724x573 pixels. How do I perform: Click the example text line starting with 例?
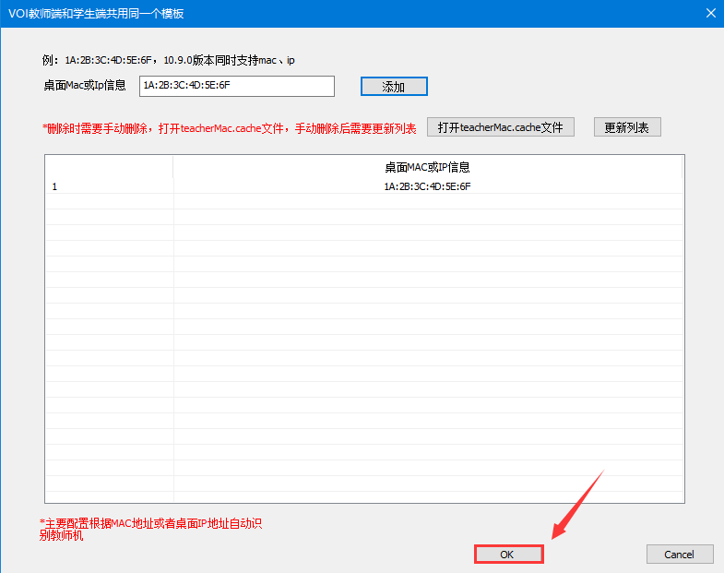pyautogui.click(x=168, y=60)
